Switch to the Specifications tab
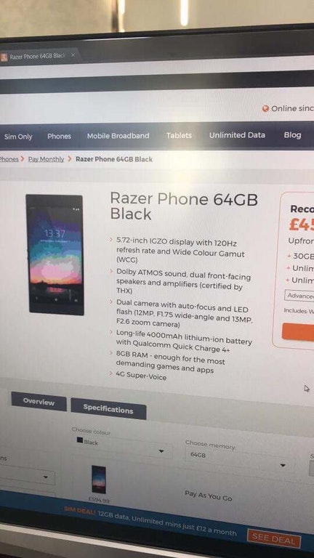The width and height of the screenshot is (314, 558). (x=108, y=409)
